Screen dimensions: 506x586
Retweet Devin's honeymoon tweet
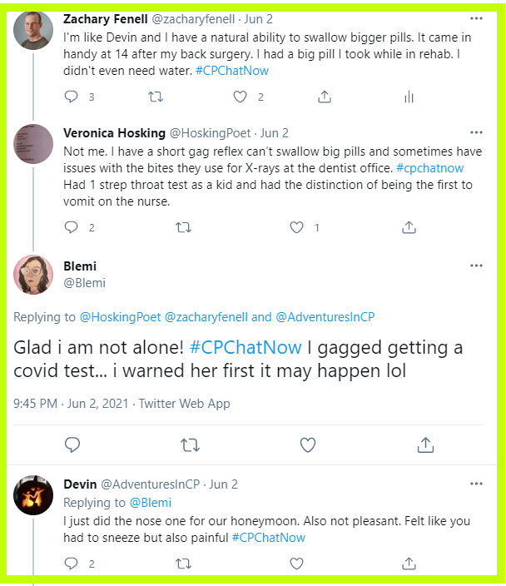click(184, 564)
